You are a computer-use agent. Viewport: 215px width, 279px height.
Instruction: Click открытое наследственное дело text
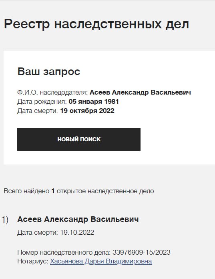[x=105, y=191]
